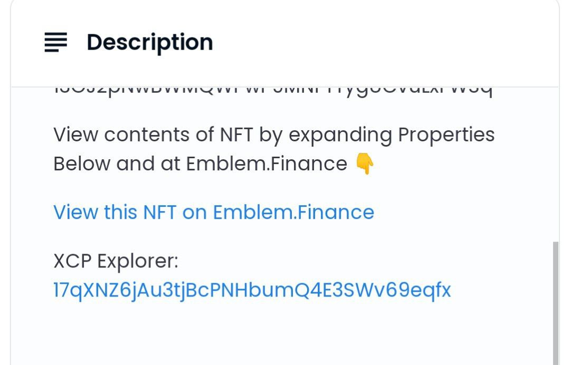Click 'Below and at Emblem.Finance' text line
The width and height of the screenshot is (570, 365).
tap(201, 164)
